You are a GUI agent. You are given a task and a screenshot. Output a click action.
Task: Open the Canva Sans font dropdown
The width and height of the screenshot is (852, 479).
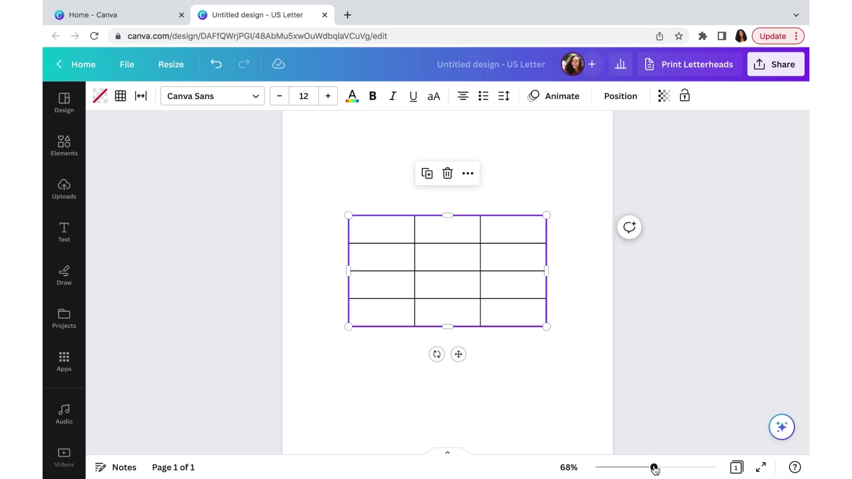(x=212, y=96)
